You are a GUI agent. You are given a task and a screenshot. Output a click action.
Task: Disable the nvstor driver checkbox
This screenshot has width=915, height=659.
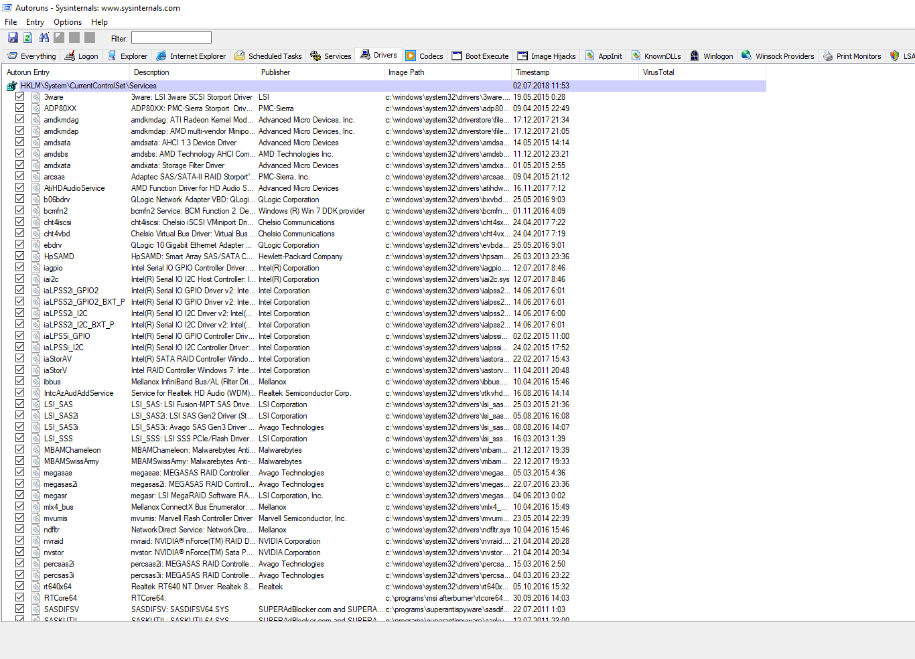20,552
